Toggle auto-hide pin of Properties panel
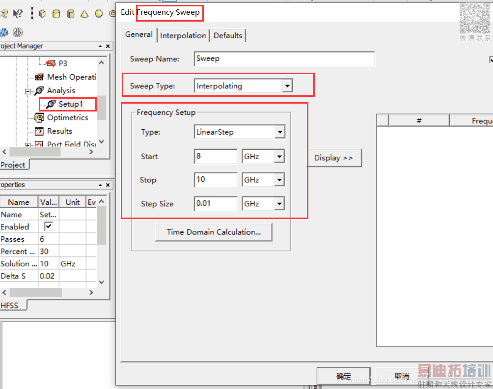The image size is (493, 389). coord(100,185)
